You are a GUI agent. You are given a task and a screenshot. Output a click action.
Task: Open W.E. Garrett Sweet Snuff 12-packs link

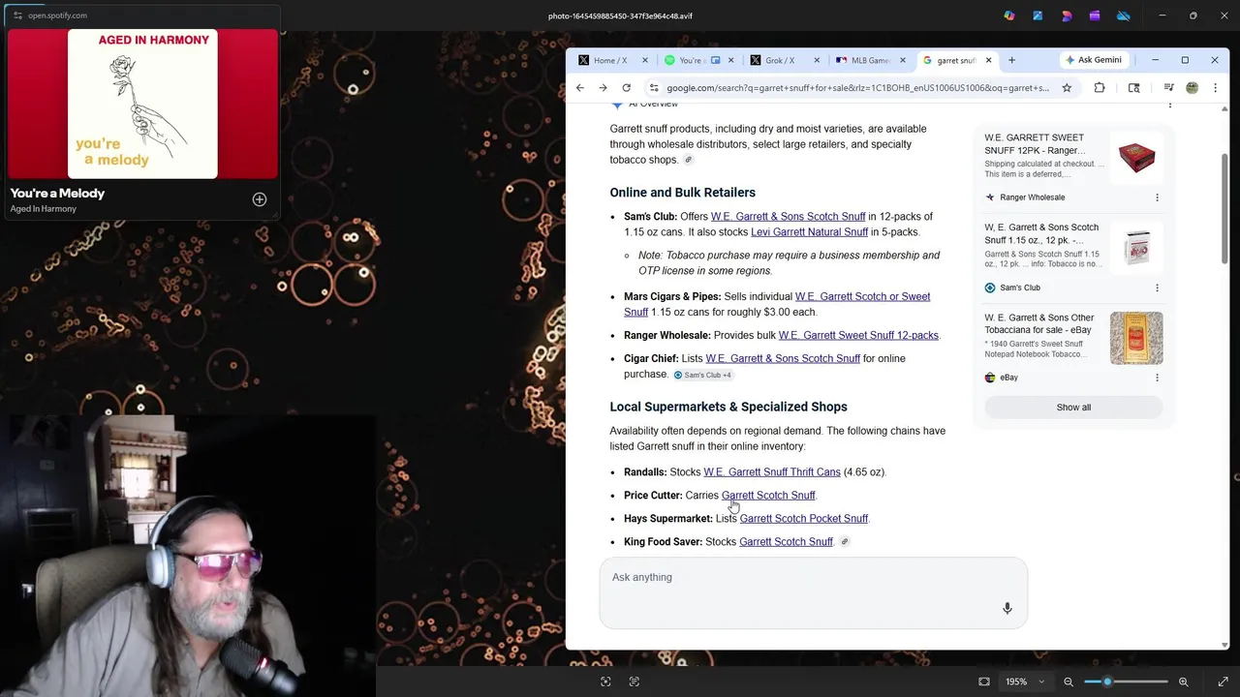[858, 336]
